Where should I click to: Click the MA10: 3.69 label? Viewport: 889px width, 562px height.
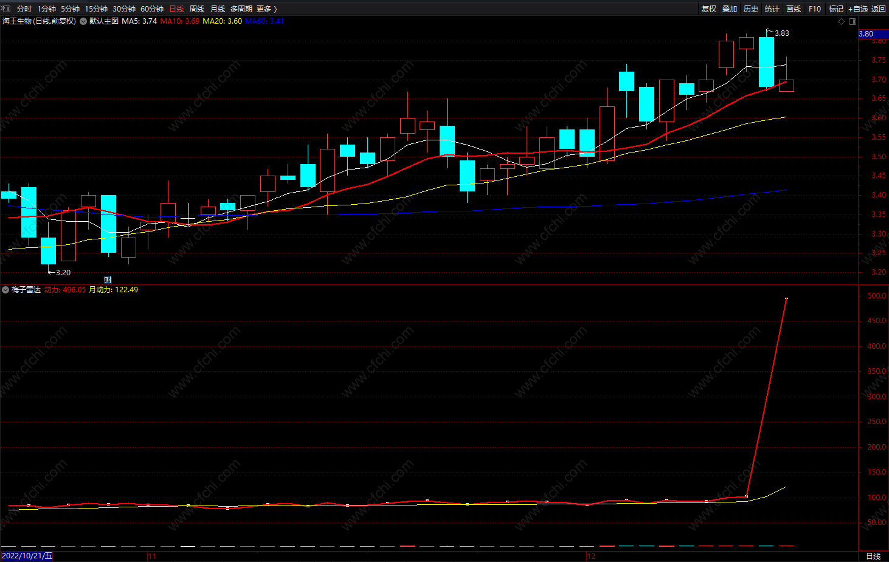click(x=180, y=21)
